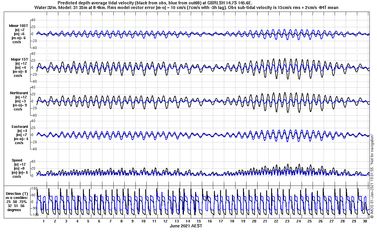Click the 'June 2021 AEST' axis title
Image resolution: width=377 pixels, height=232 pixels.
[x=186, y=226]
